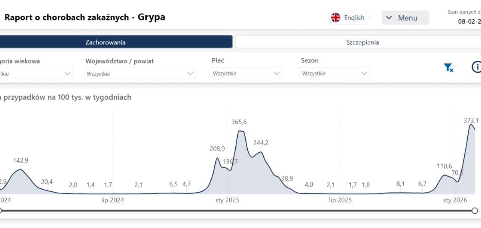481x228 pixels.
Task: Click the 110,6 data label
Action: pyautogui.click(x=445, y=166)
